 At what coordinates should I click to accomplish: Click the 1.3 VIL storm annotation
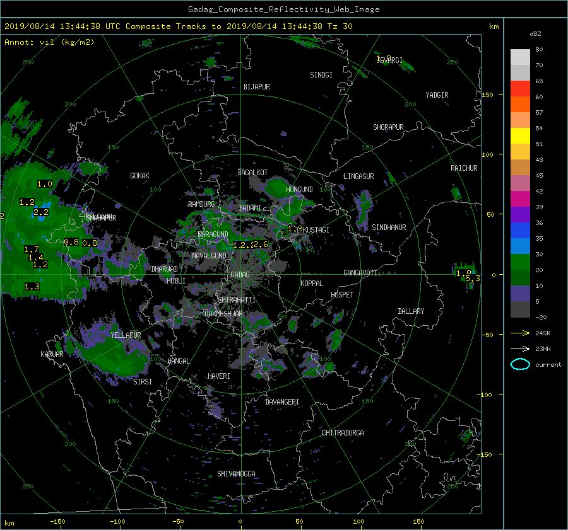32,287
